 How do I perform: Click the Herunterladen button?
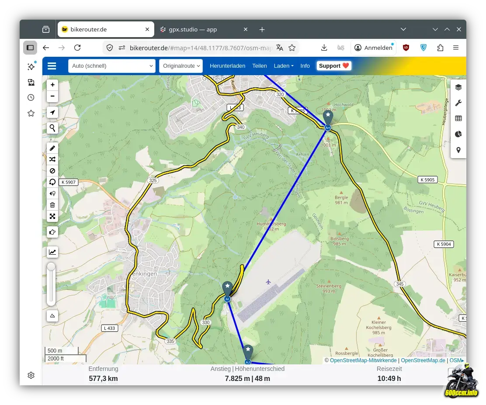(227, 66)
